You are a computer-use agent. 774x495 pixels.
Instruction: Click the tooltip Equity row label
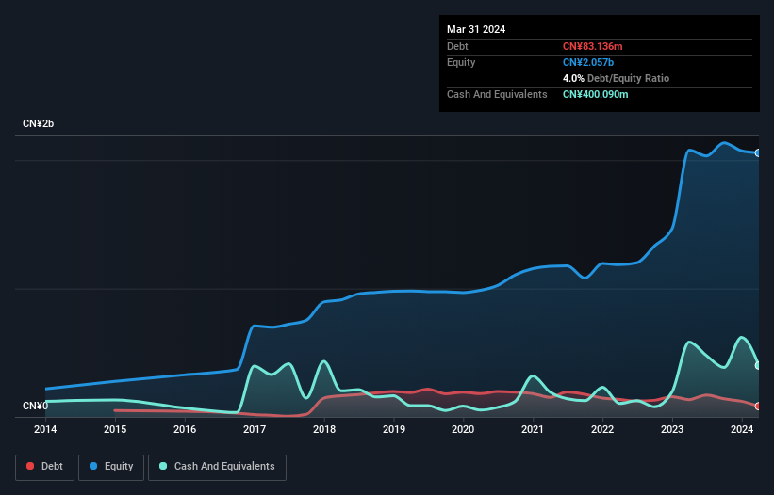point(461,62)
